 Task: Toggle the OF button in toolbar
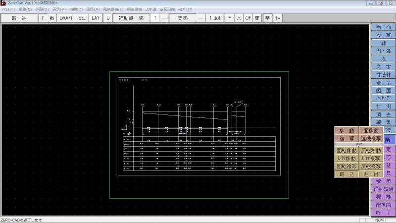(x=248, y=18)
